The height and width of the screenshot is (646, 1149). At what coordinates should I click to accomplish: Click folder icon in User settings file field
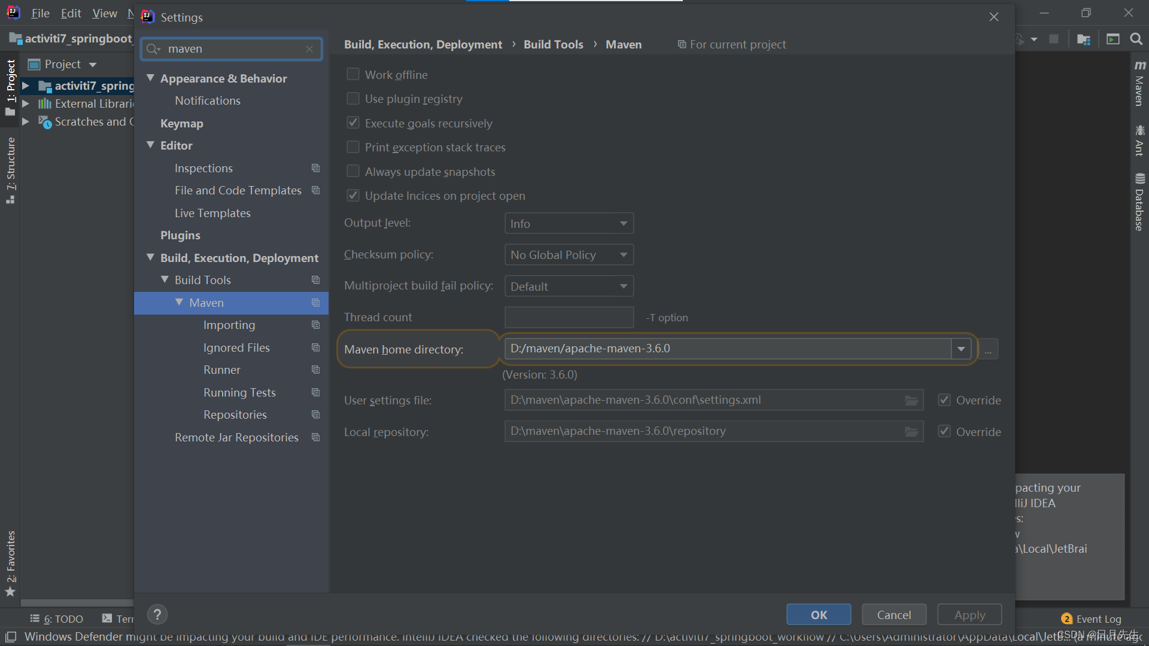[911, 400]
